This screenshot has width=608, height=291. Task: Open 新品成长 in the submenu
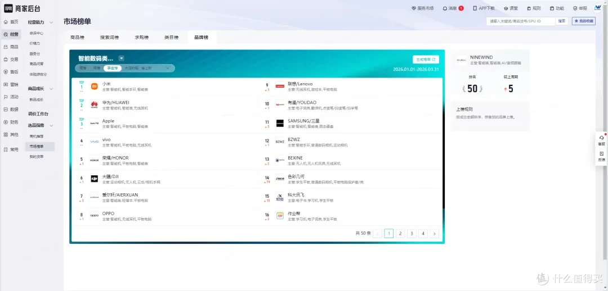coord(37,99)
